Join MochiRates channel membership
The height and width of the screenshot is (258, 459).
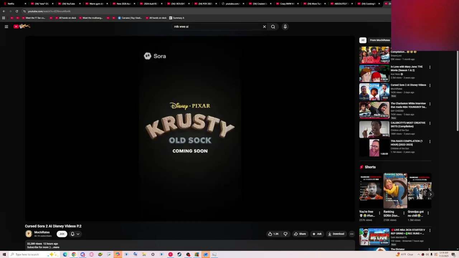coord(62,234)
